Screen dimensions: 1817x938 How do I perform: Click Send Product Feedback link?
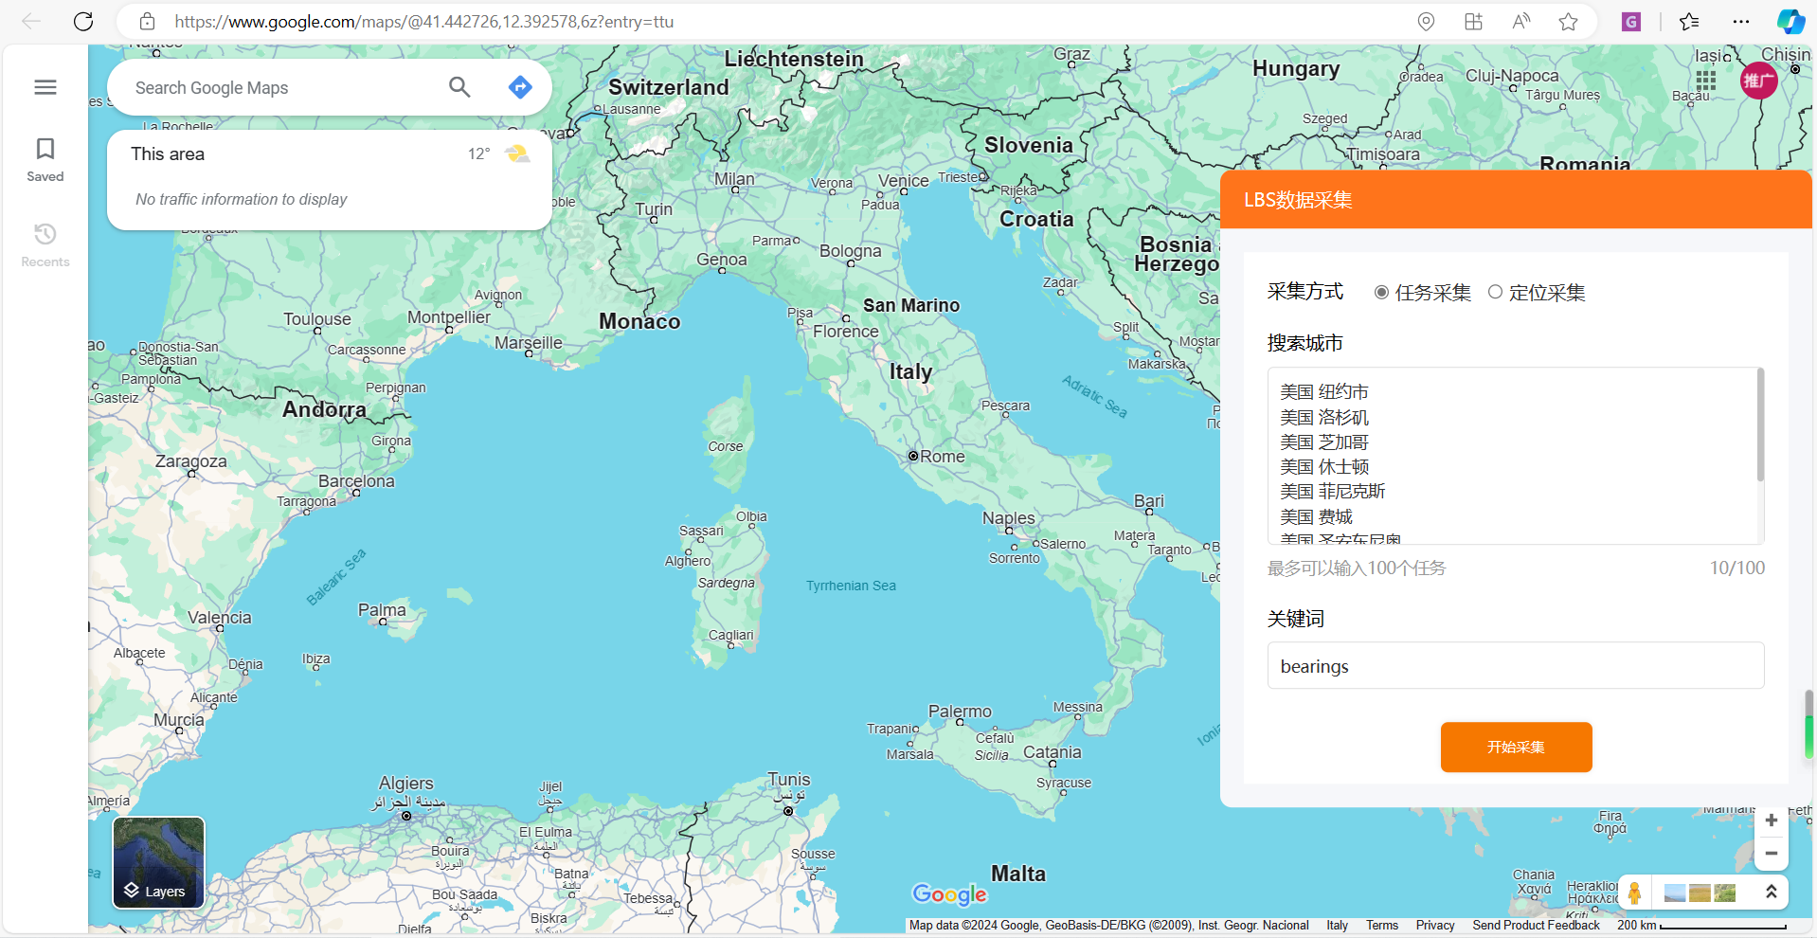tap(1536, 926)
